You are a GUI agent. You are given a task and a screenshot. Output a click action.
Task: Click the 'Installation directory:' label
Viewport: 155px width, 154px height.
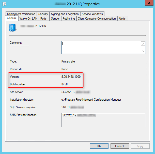(x=22, y=100)
